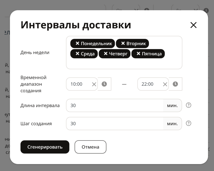
Task: Select the Понедельник tag label
Action: pos(96,44)
